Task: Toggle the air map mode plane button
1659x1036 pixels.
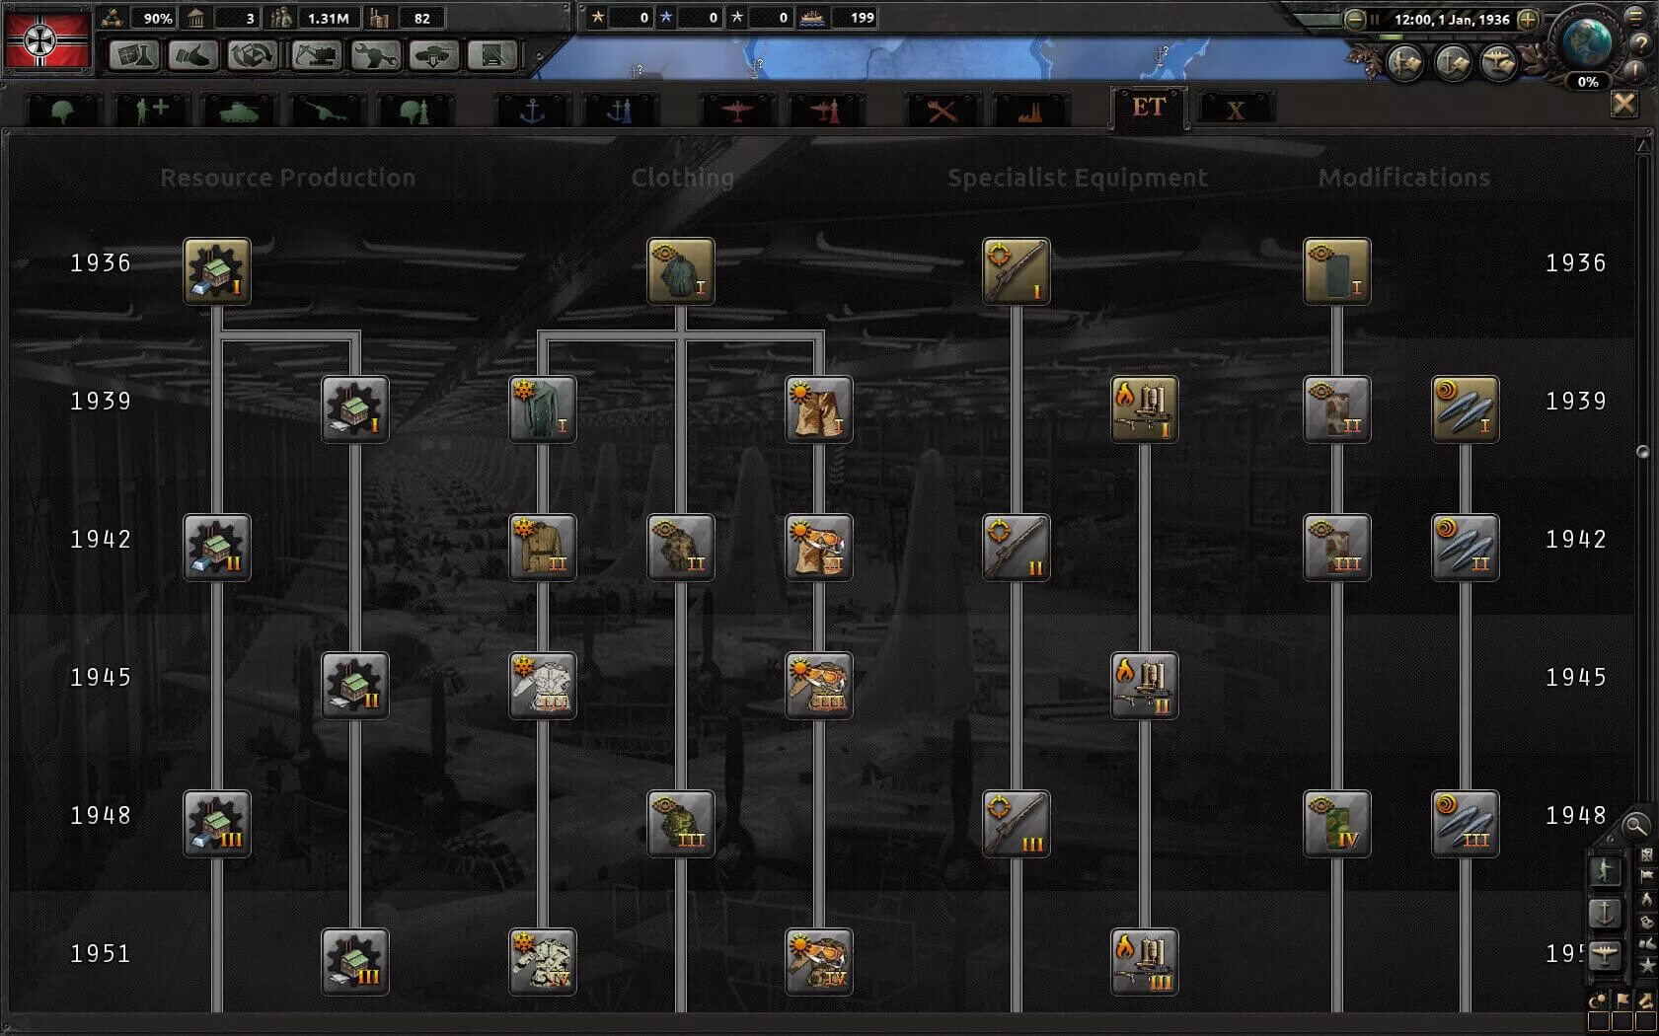Action: pos(1606,955)
